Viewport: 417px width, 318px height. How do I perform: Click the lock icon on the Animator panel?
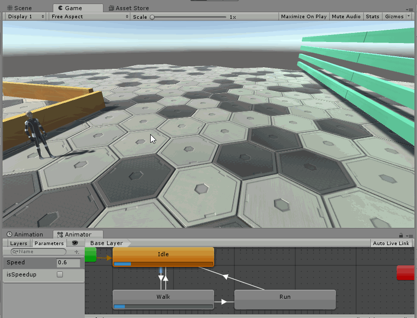(x=401, y=235)
